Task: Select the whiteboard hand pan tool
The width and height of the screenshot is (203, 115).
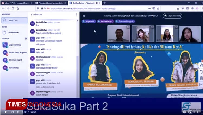Action: [201, 66]
